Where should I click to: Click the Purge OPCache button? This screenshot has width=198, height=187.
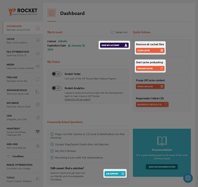(150, 86)
